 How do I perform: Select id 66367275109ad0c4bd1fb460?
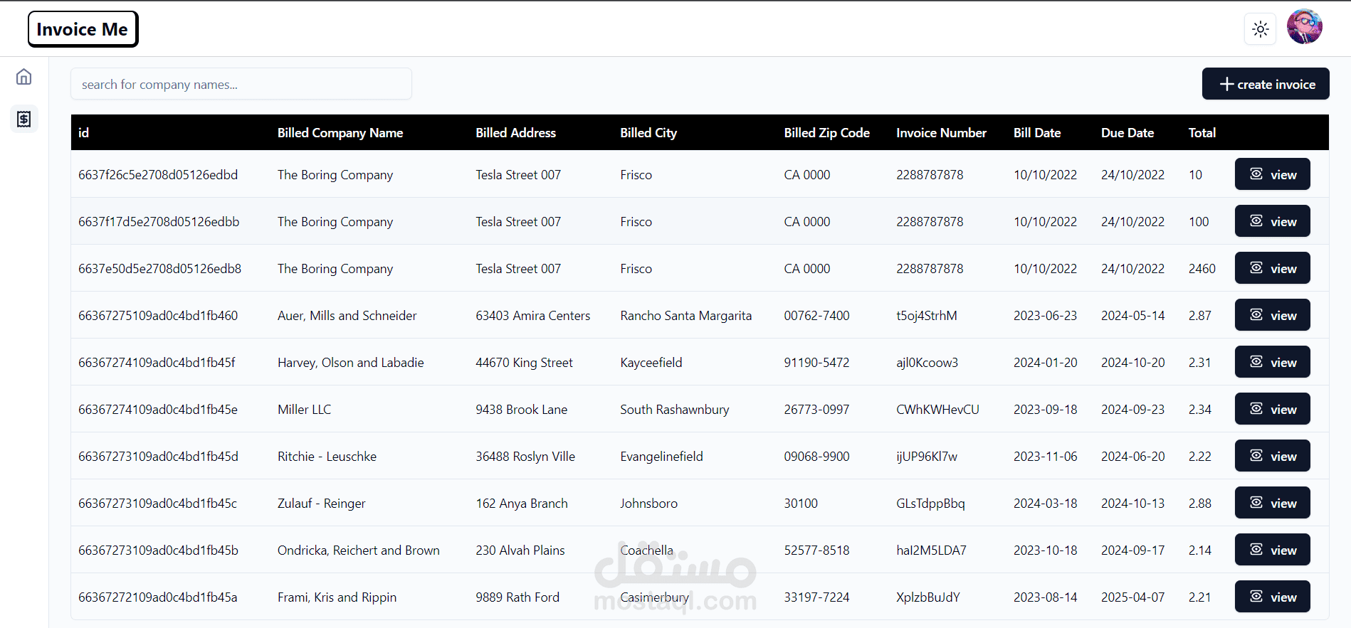click(x=158, y=316)
